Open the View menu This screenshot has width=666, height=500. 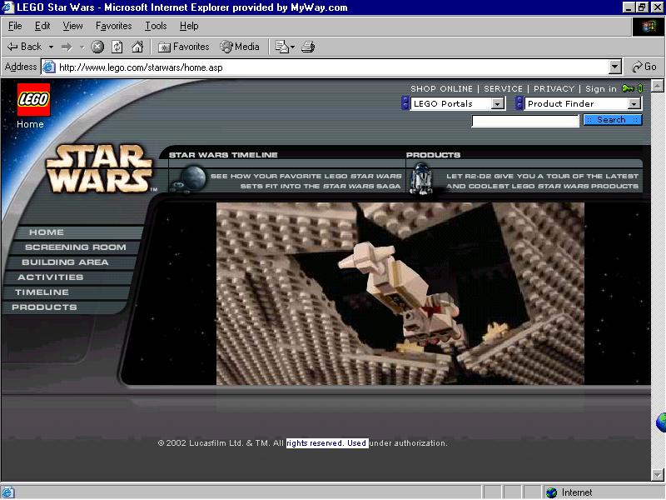pyautogui.click(x=72, y=26)
